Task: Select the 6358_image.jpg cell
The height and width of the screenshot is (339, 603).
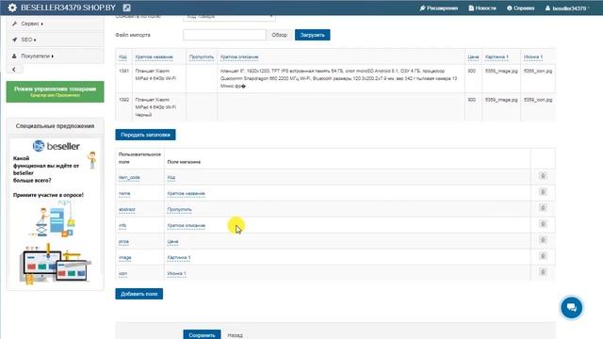Action: (501, 72)
